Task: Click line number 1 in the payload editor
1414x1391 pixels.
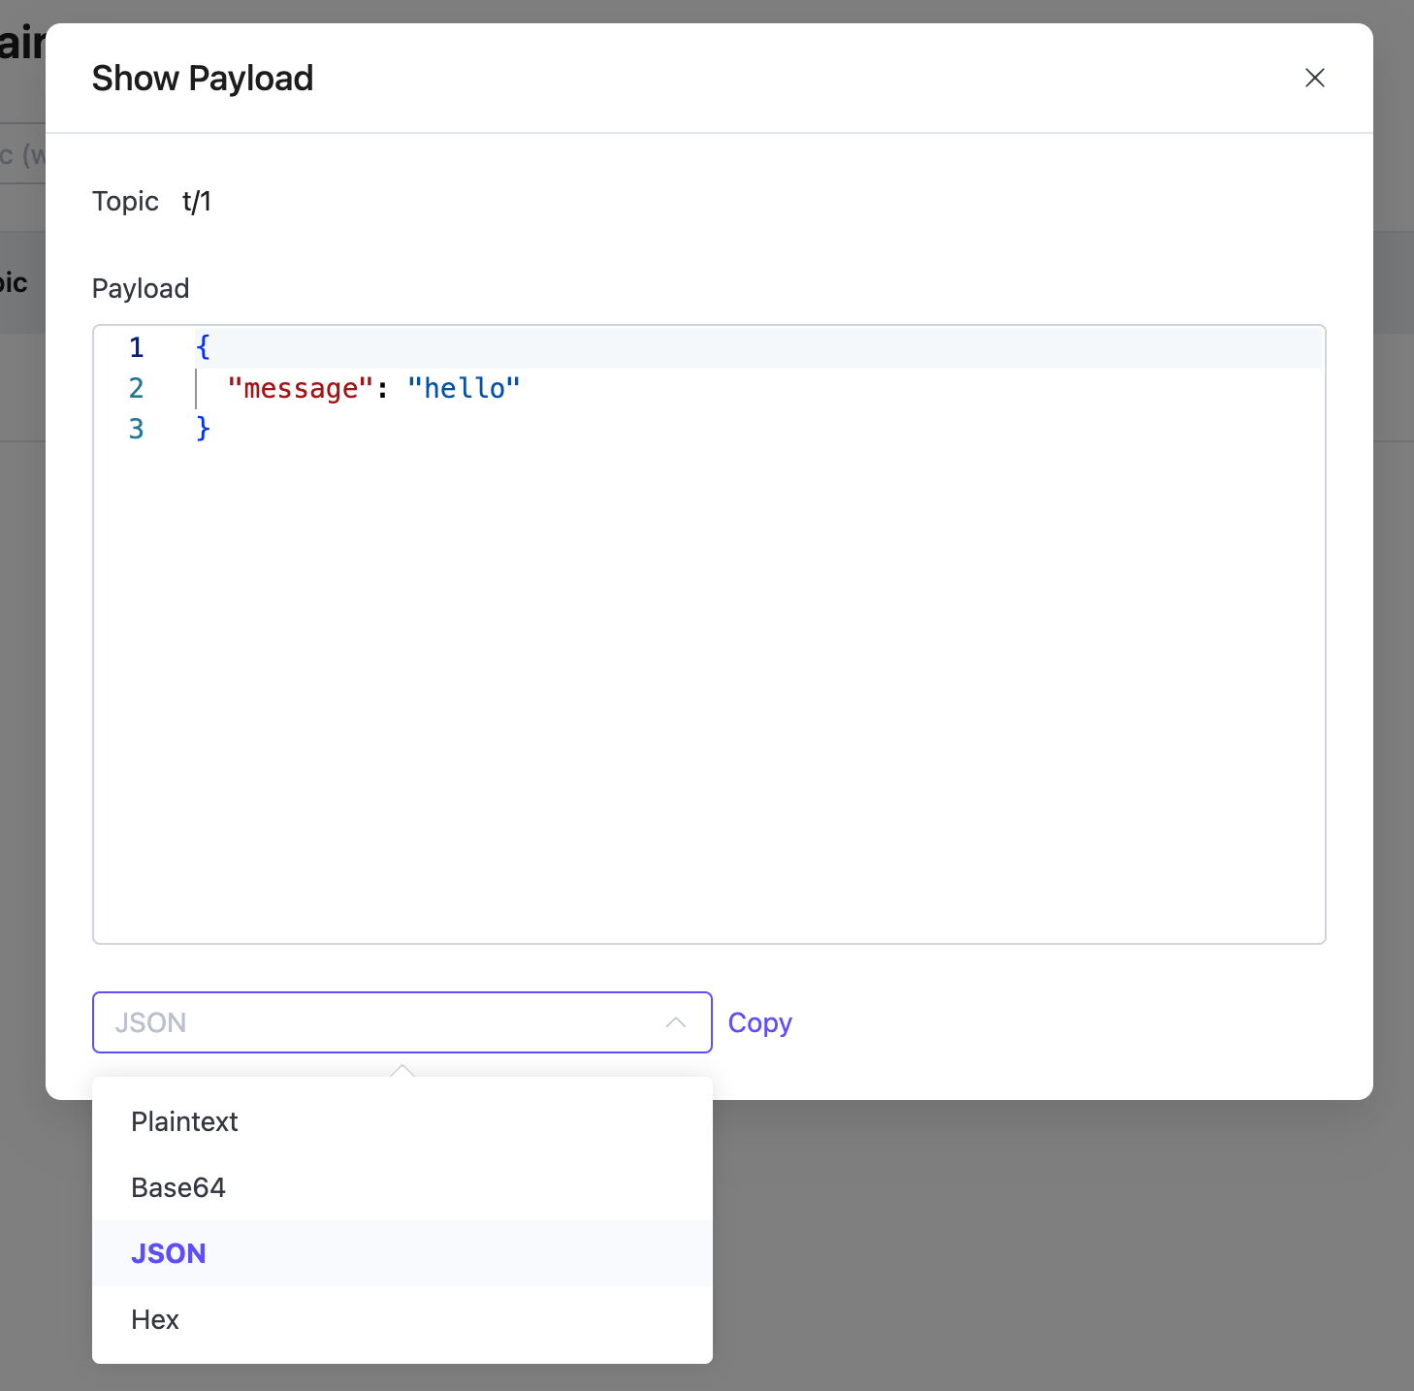Action: click(137, 347)
